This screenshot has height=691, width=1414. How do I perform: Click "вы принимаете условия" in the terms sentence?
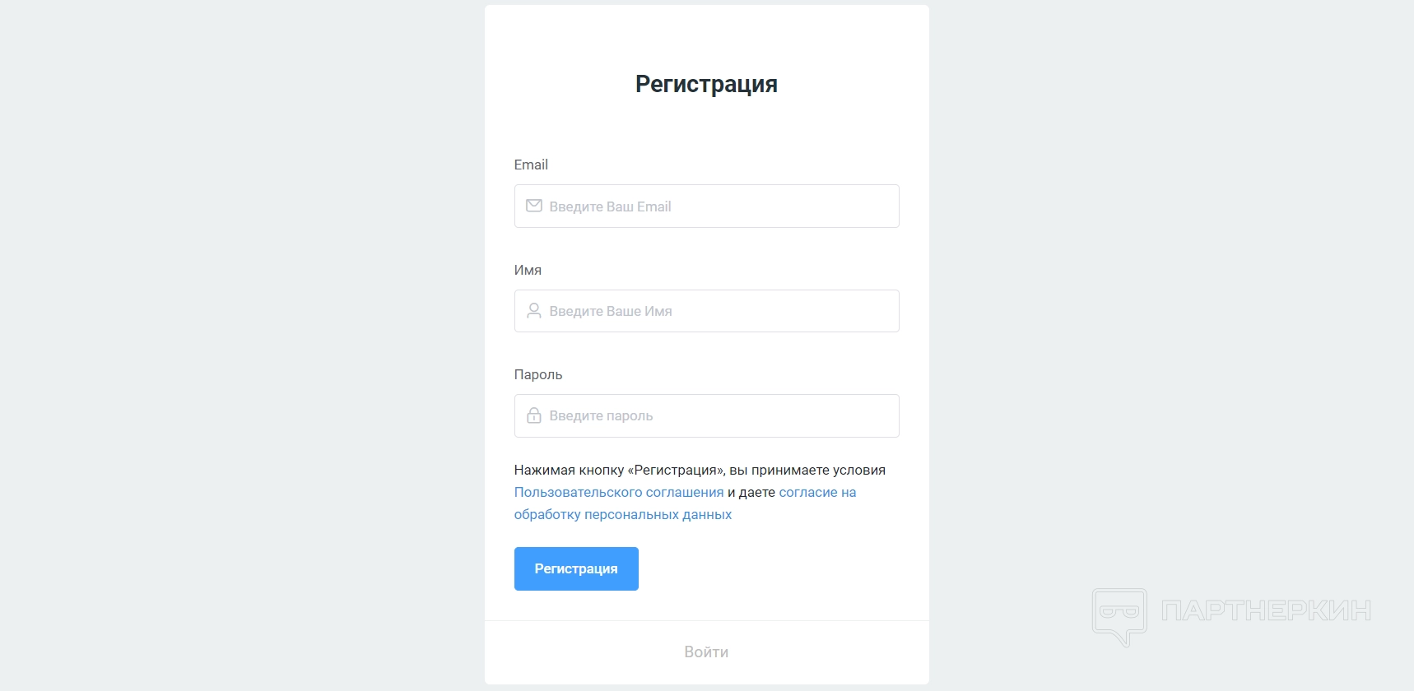(807, 470)
